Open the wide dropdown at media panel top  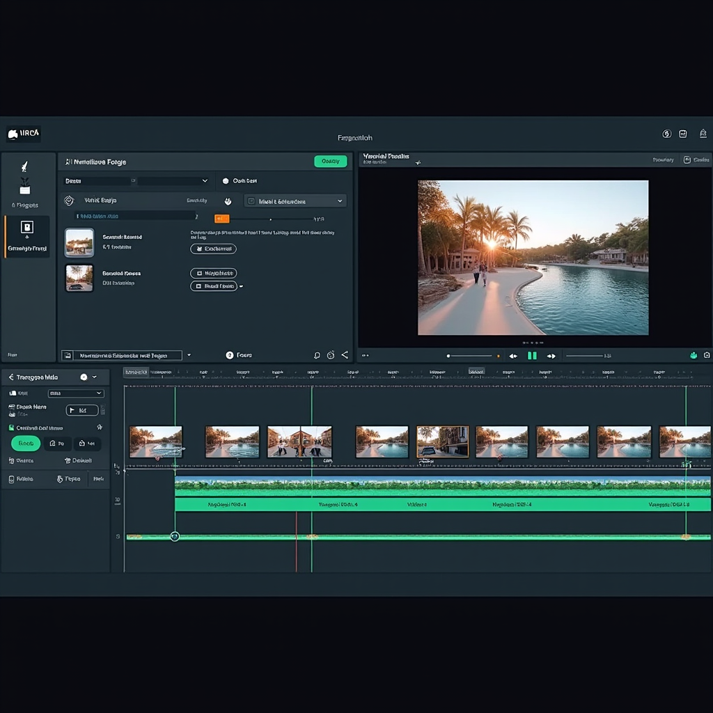pos(137,181)
